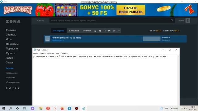Open download speed limit 100+ M selector
The width and height of the screenshot is (198, 111).
pos(159,31)
